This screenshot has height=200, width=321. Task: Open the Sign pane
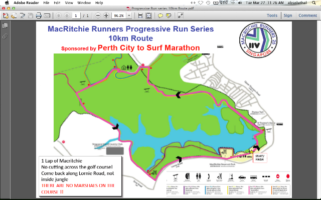pos(288,15)
